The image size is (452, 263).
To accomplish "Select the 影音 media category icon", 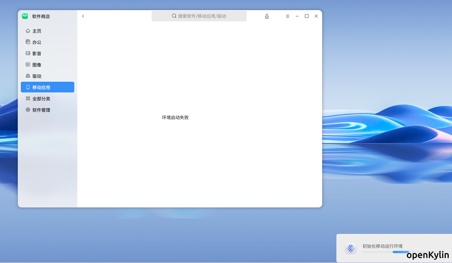I will tap(28, 53).
